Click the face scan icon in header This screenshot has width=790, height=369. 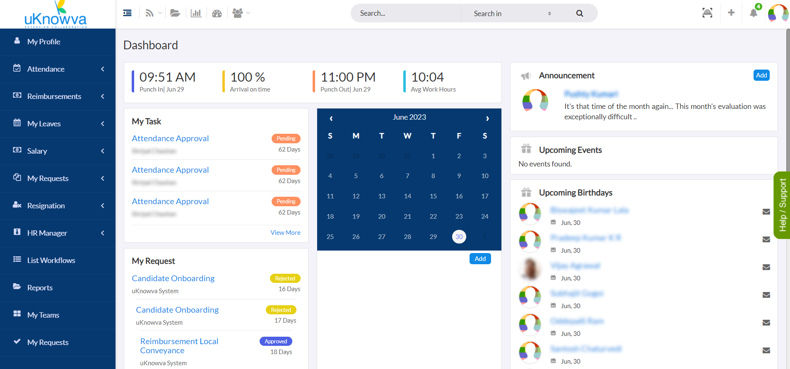707,13
